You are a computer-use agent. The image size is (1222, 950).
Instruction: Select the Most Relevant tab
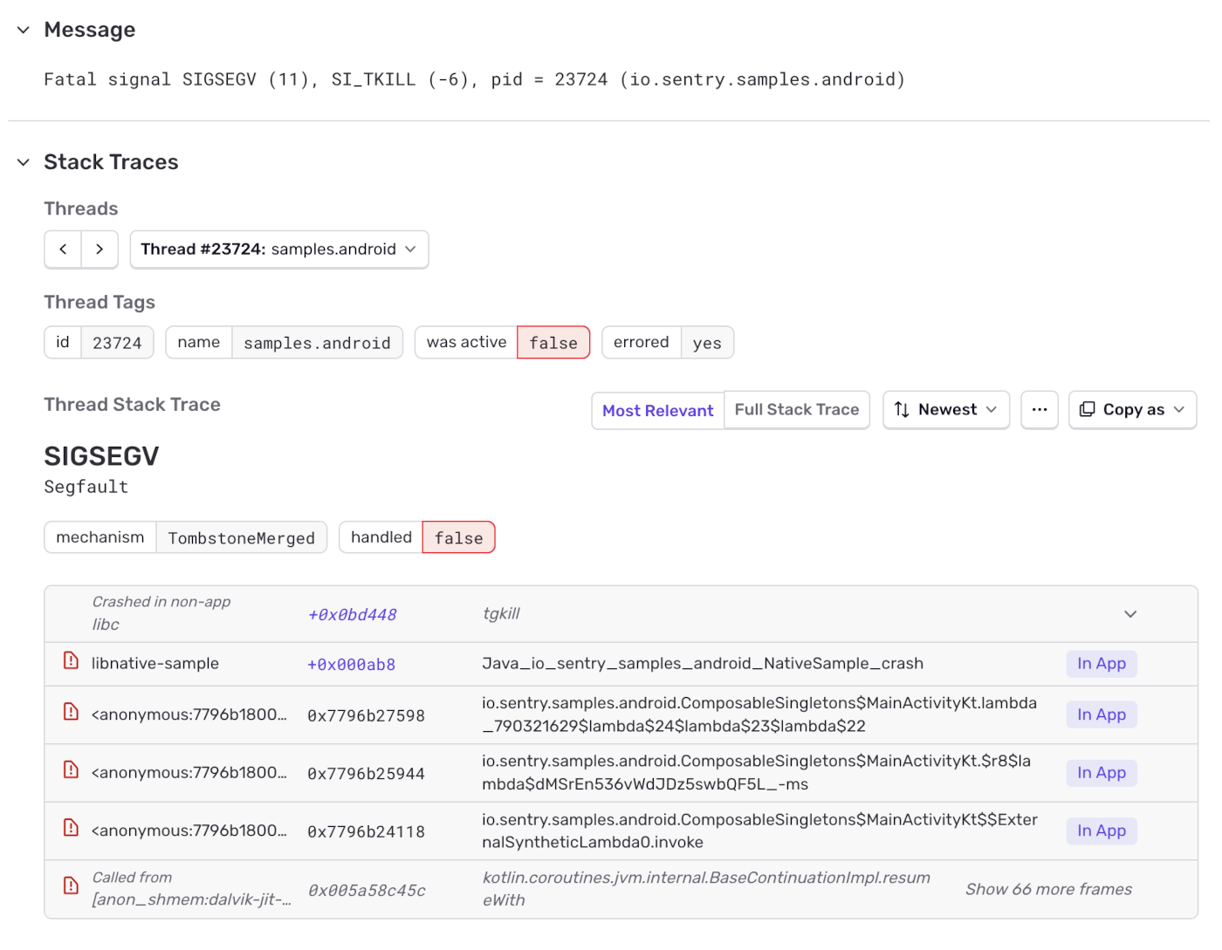coord(657,410)
